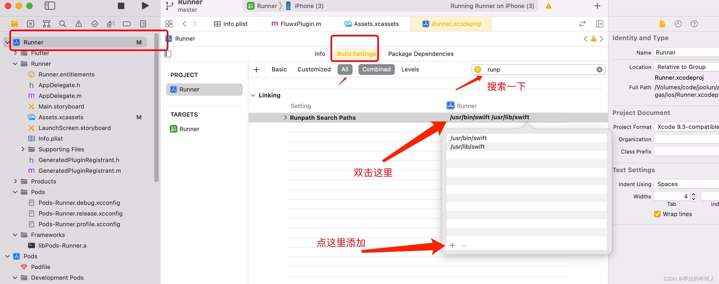Select Customized build settings filter
The height and width of the screenshot is (284, 719).
[x=314, y=70]
